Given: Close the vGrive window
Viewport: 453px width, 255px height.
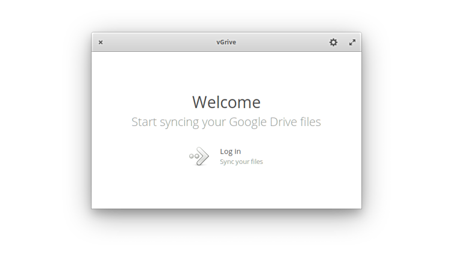Looking at the screenshot, I should pyautogui.click(x=101, y=42).
